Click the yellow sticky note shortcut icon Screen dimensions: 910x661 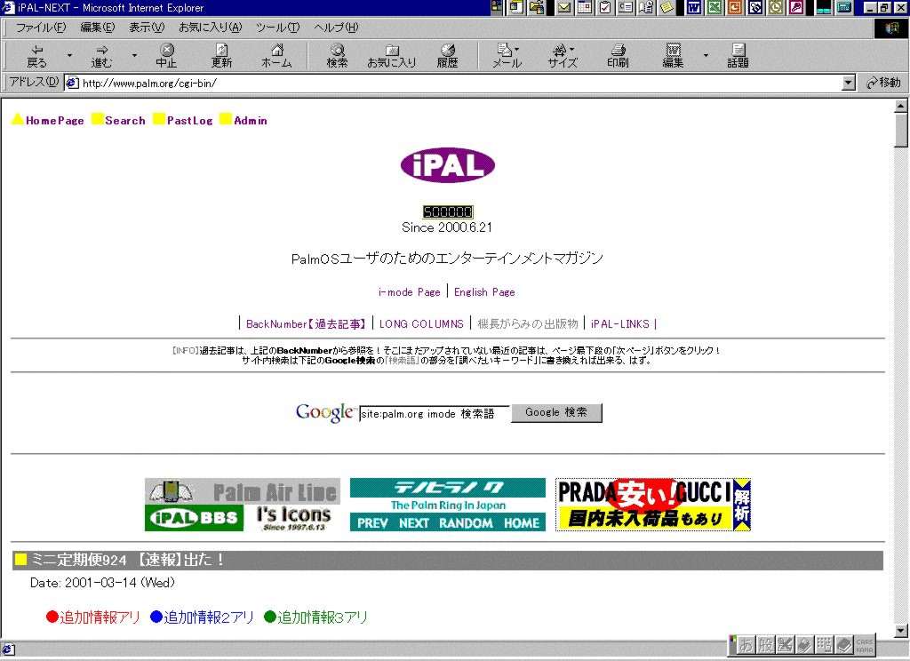667,7
